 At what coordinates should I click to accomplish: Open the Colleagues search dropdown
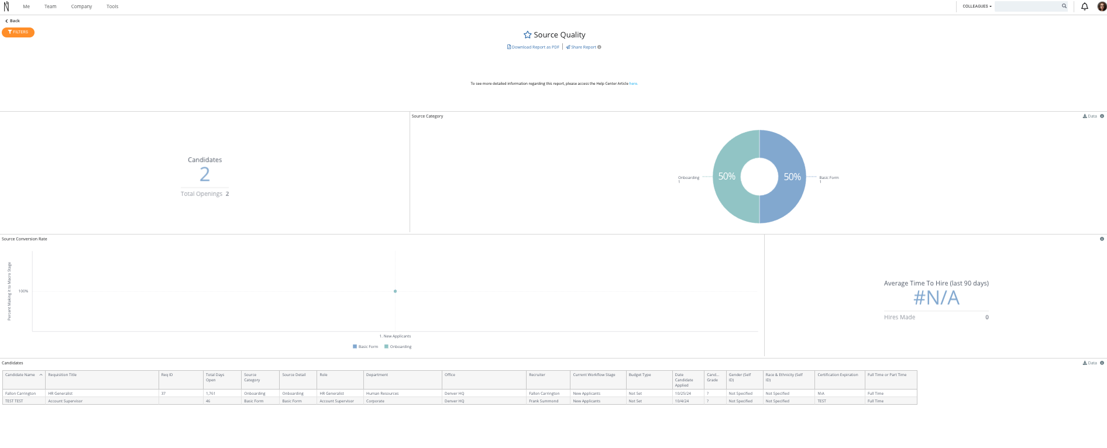click(977, 6)
